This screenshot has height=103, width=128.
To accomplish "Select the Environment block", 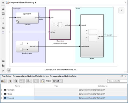I will (x=27, y=46).
